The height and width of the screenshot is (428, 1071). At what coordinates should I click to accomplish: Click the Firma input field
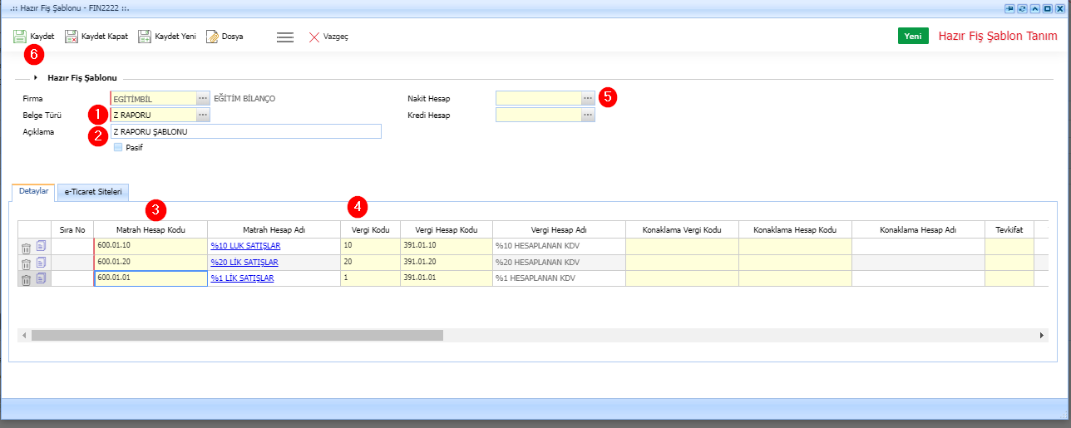click(x=153, y=98)
